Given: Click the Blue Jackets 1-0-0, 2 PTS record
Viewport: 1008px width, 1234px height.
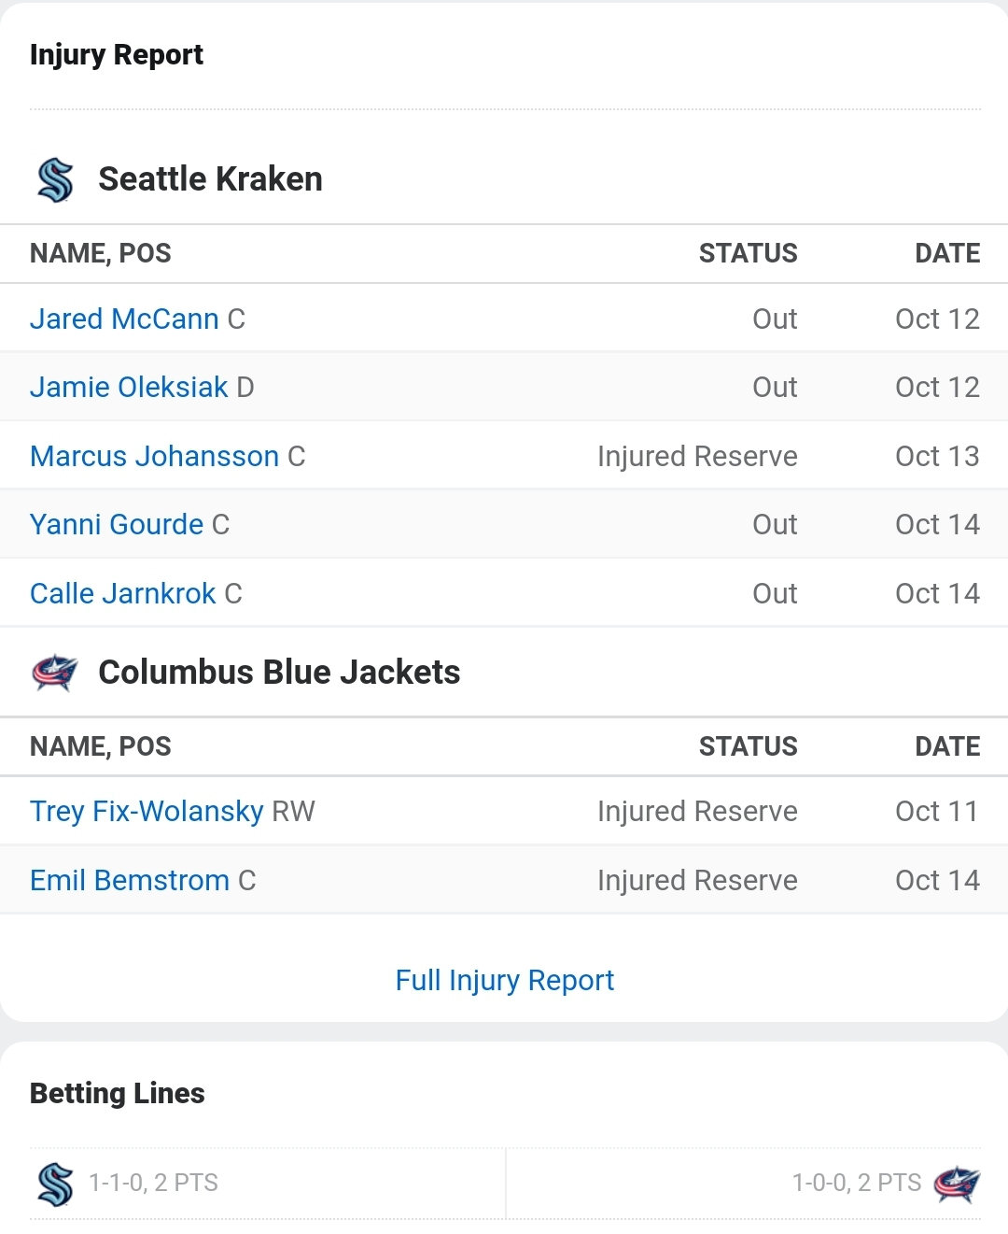Looking at the screenshot, I should tap(856, 1183).
